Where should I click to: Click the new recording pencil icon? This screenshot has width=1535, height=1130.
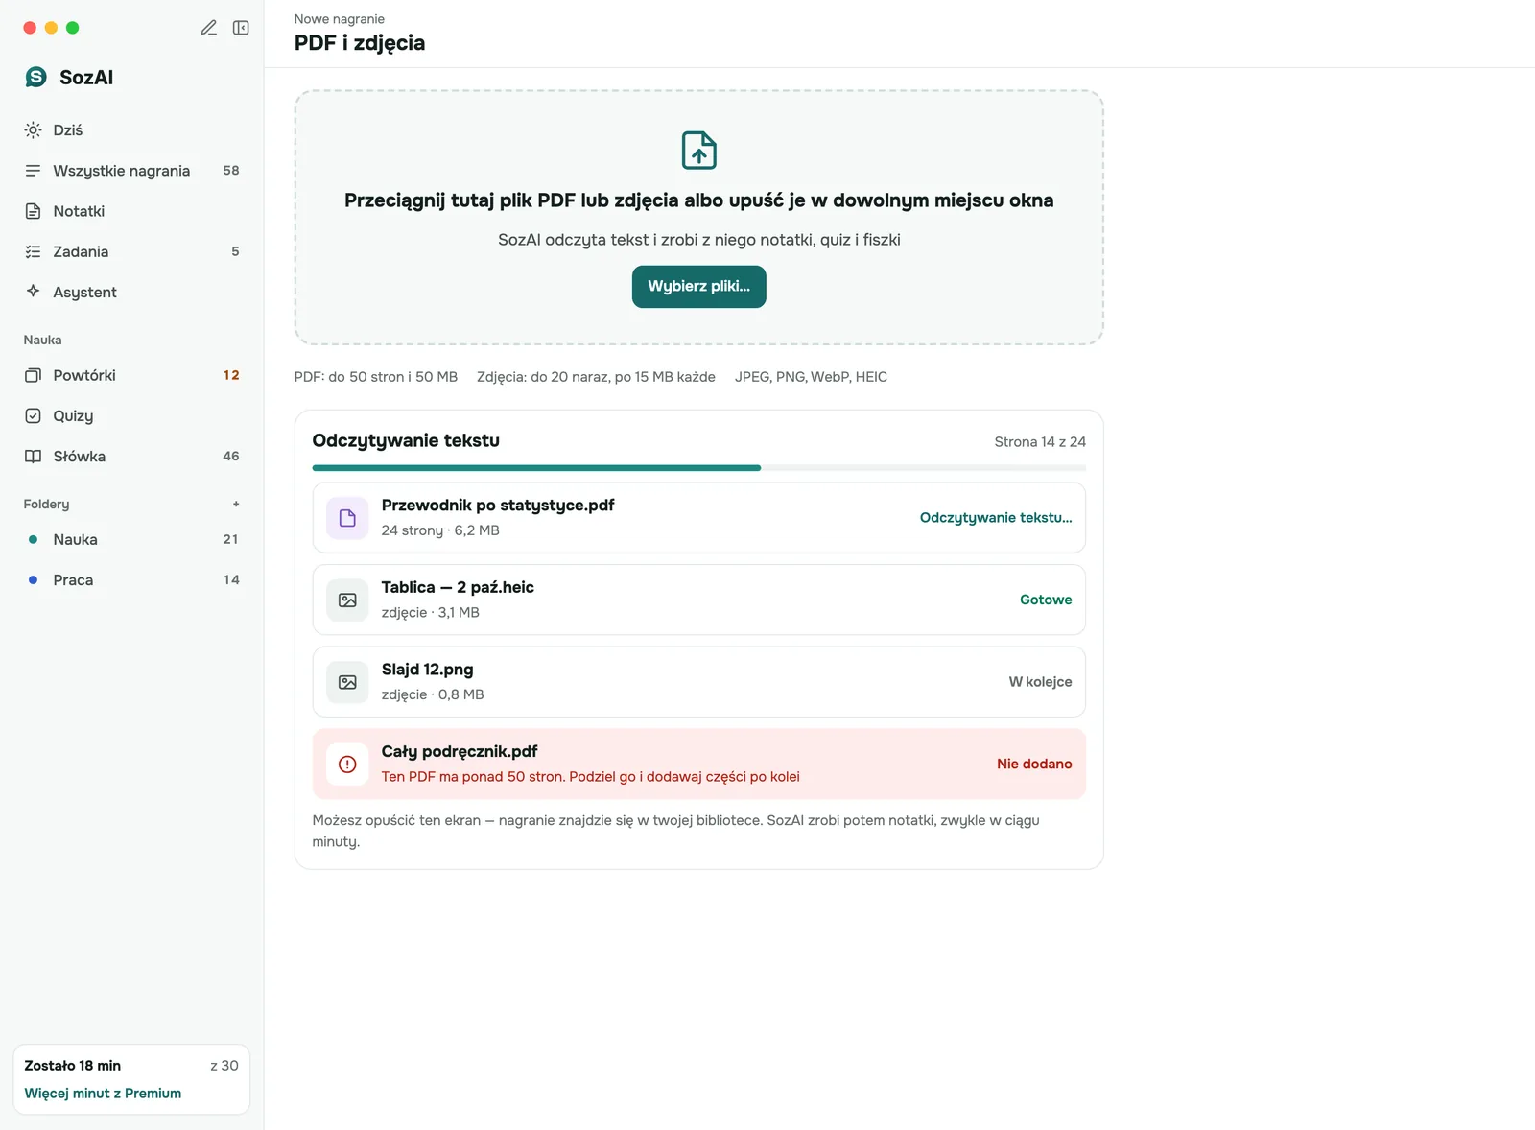point(208,28)
